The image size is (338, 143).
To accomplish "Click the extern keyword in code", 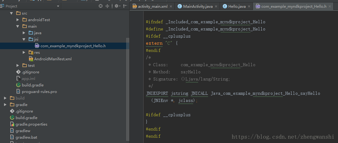I will tap(154, 43).
